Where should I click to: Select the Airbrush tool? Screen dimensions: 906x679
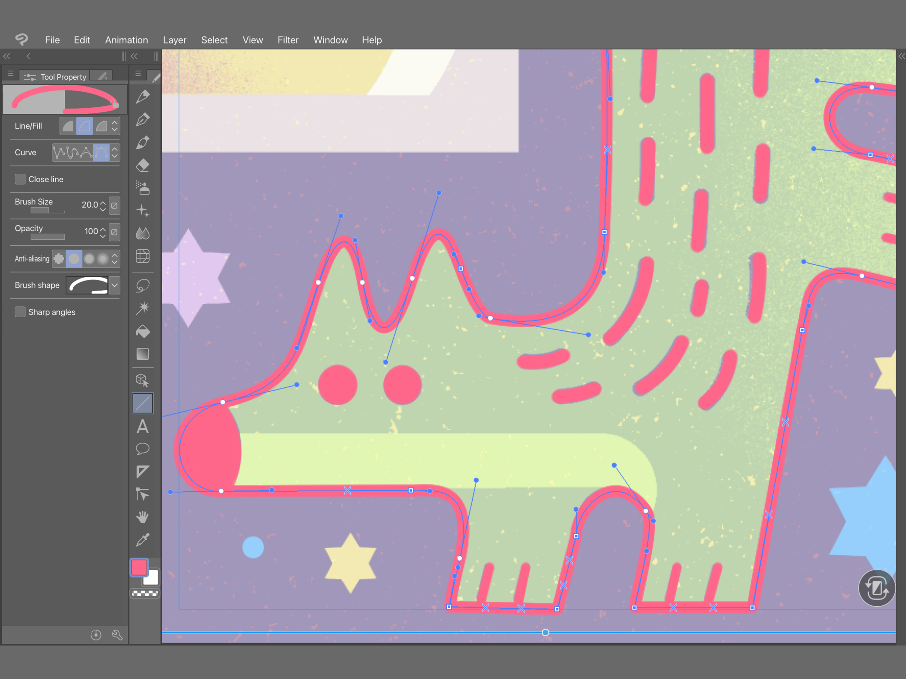pyautogui.click(x=143, y=188)
